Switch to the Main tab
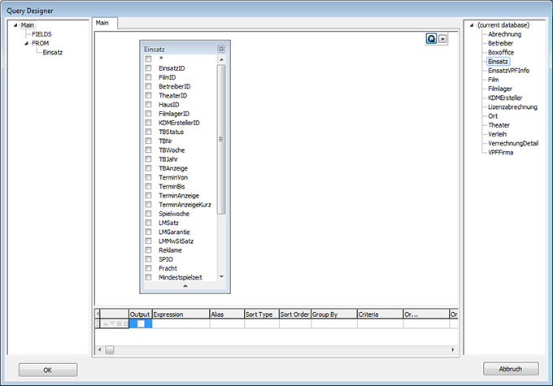The image size is (553, 386). point(103,23)
